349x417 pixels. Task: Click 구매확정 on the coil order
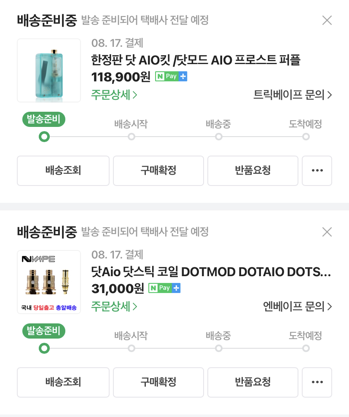coord(158,382)
